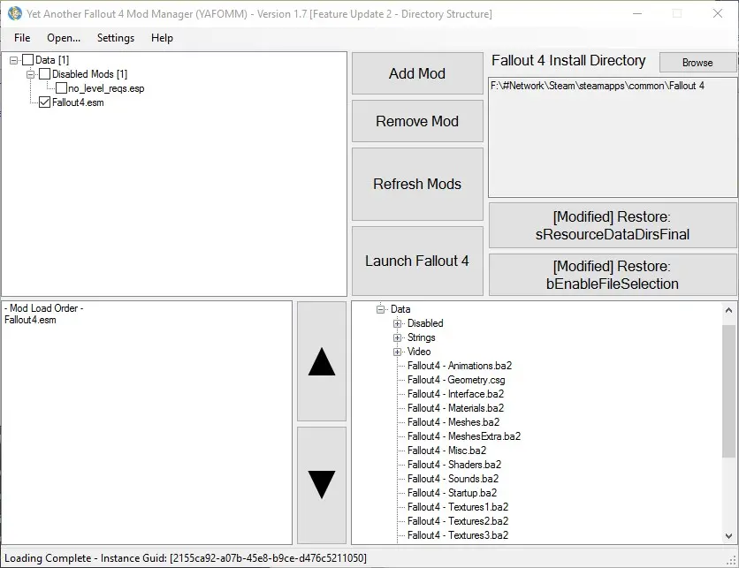Collapse the Disabled Mods [1] node
739x568 pixels.
click(31, 74)
